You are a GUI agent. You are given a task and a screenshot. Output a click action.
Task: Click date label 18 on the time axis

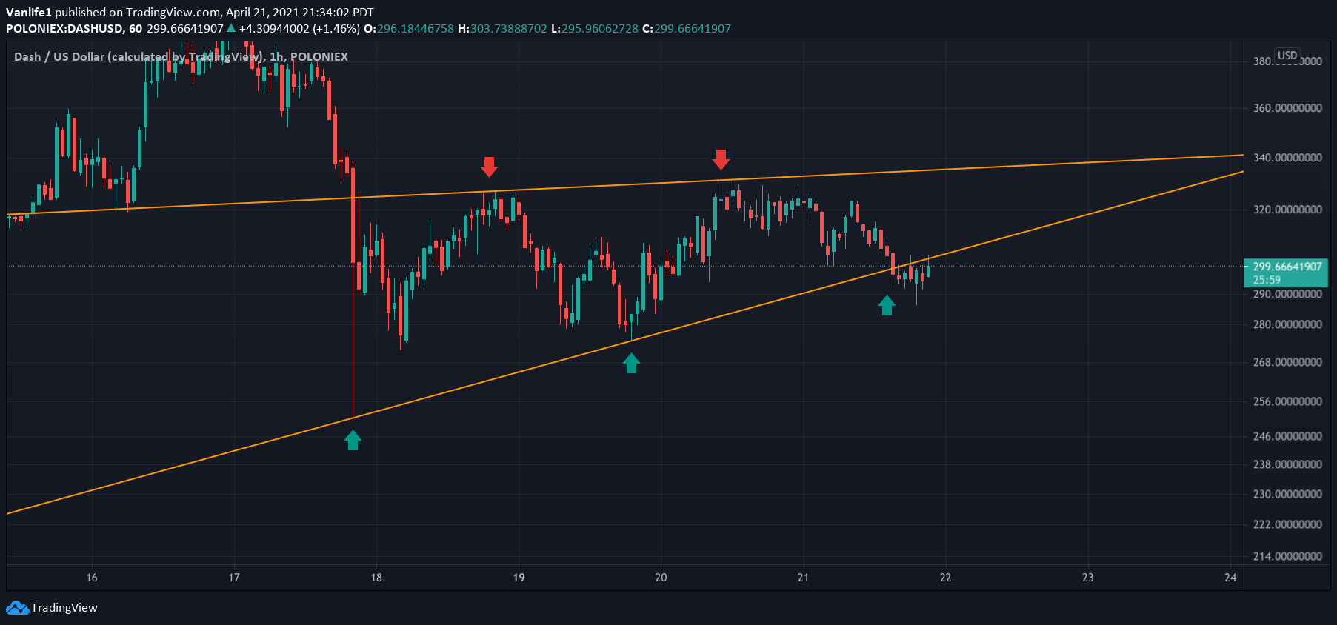(376, 578)
